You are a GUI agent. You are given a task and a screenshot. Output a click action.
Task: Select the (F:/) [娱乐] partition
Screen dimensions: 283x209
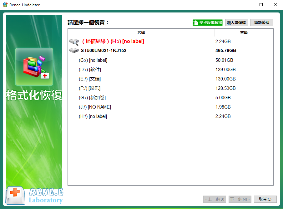(170, 88)
